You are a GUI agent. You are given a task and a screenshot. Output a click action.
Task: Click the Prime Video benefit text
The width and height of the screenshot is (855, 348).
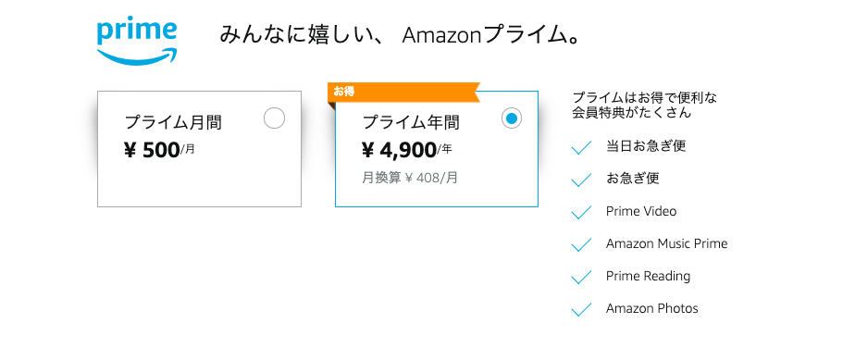[641, 211]
